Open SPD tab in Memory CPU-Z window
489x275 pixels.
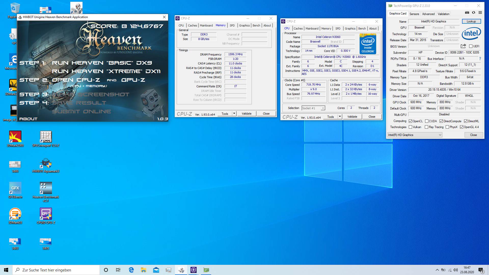[232, 25]
